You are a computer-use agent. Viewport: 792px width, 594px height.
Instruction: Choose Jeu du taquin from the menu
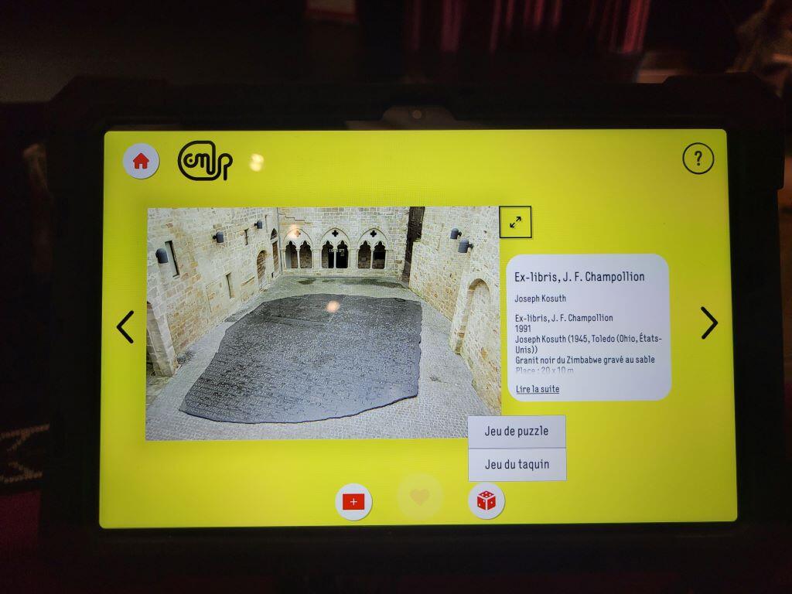tap(517, 464)
